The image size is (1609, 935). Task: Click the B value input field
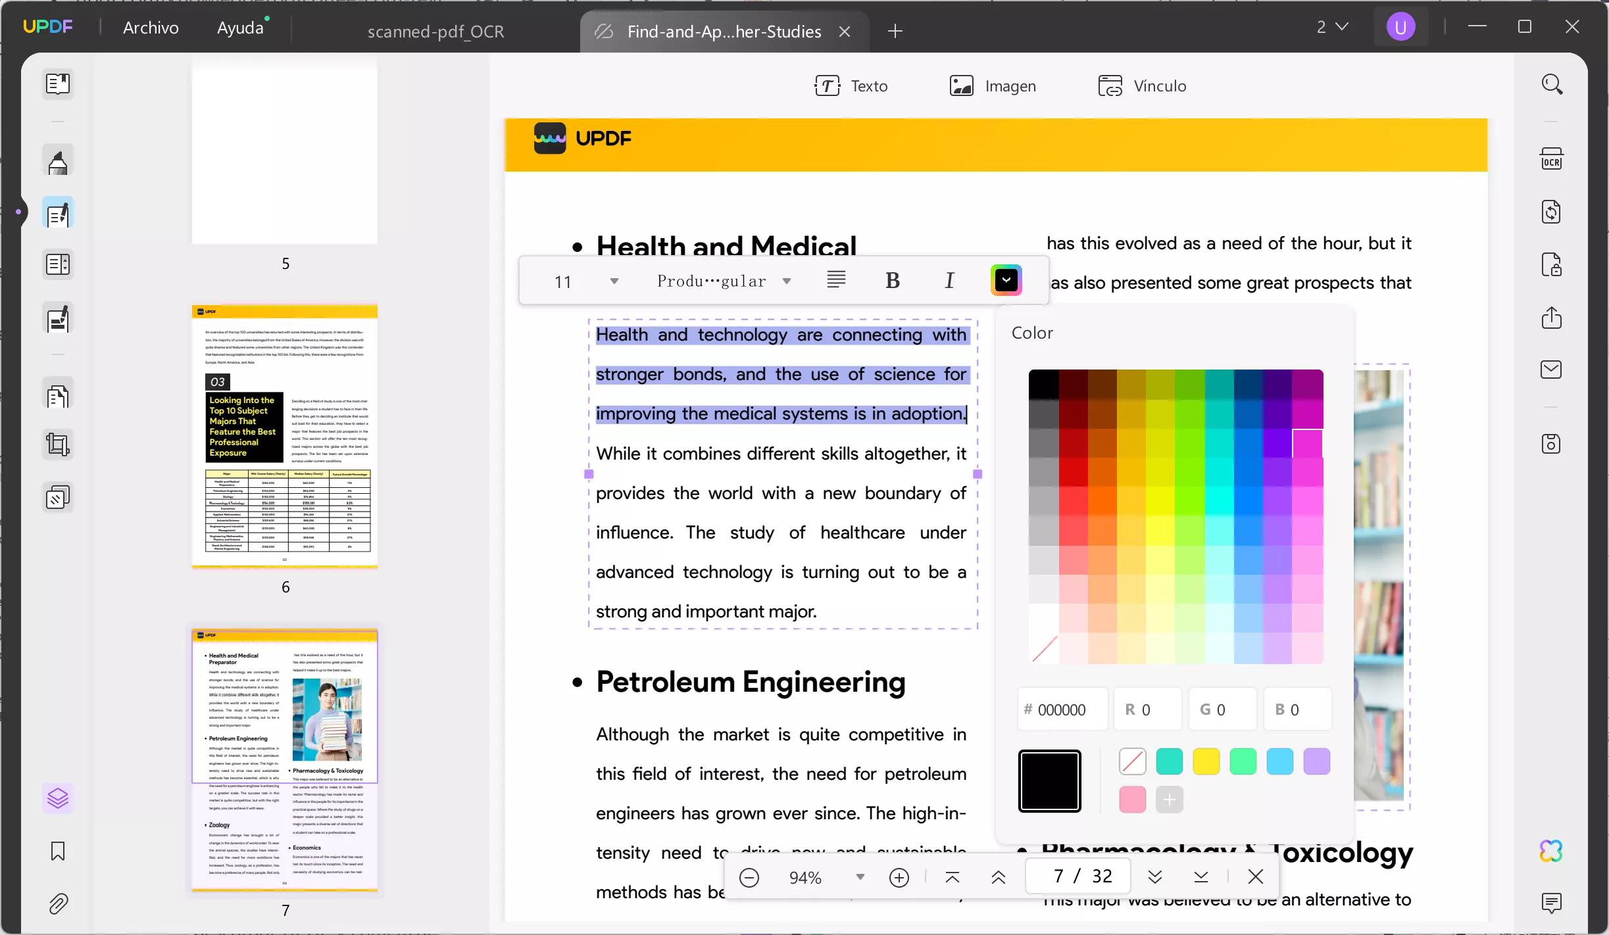click(1298, 709)
